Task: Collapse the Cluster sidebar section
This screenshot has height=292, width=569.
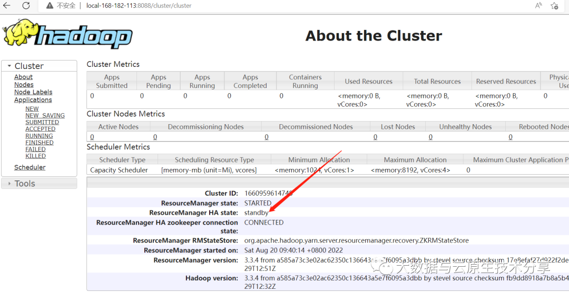Action: (x=39, y=66)
